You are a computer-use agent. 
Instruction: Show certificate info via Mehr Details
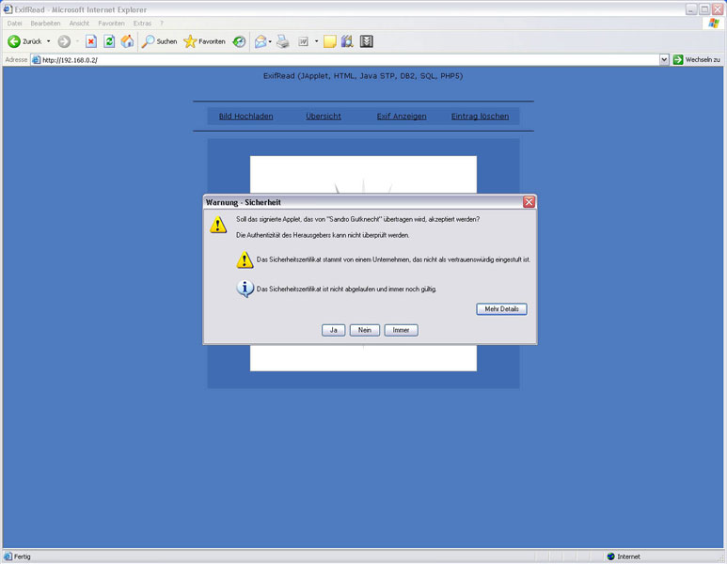[501, 308]
